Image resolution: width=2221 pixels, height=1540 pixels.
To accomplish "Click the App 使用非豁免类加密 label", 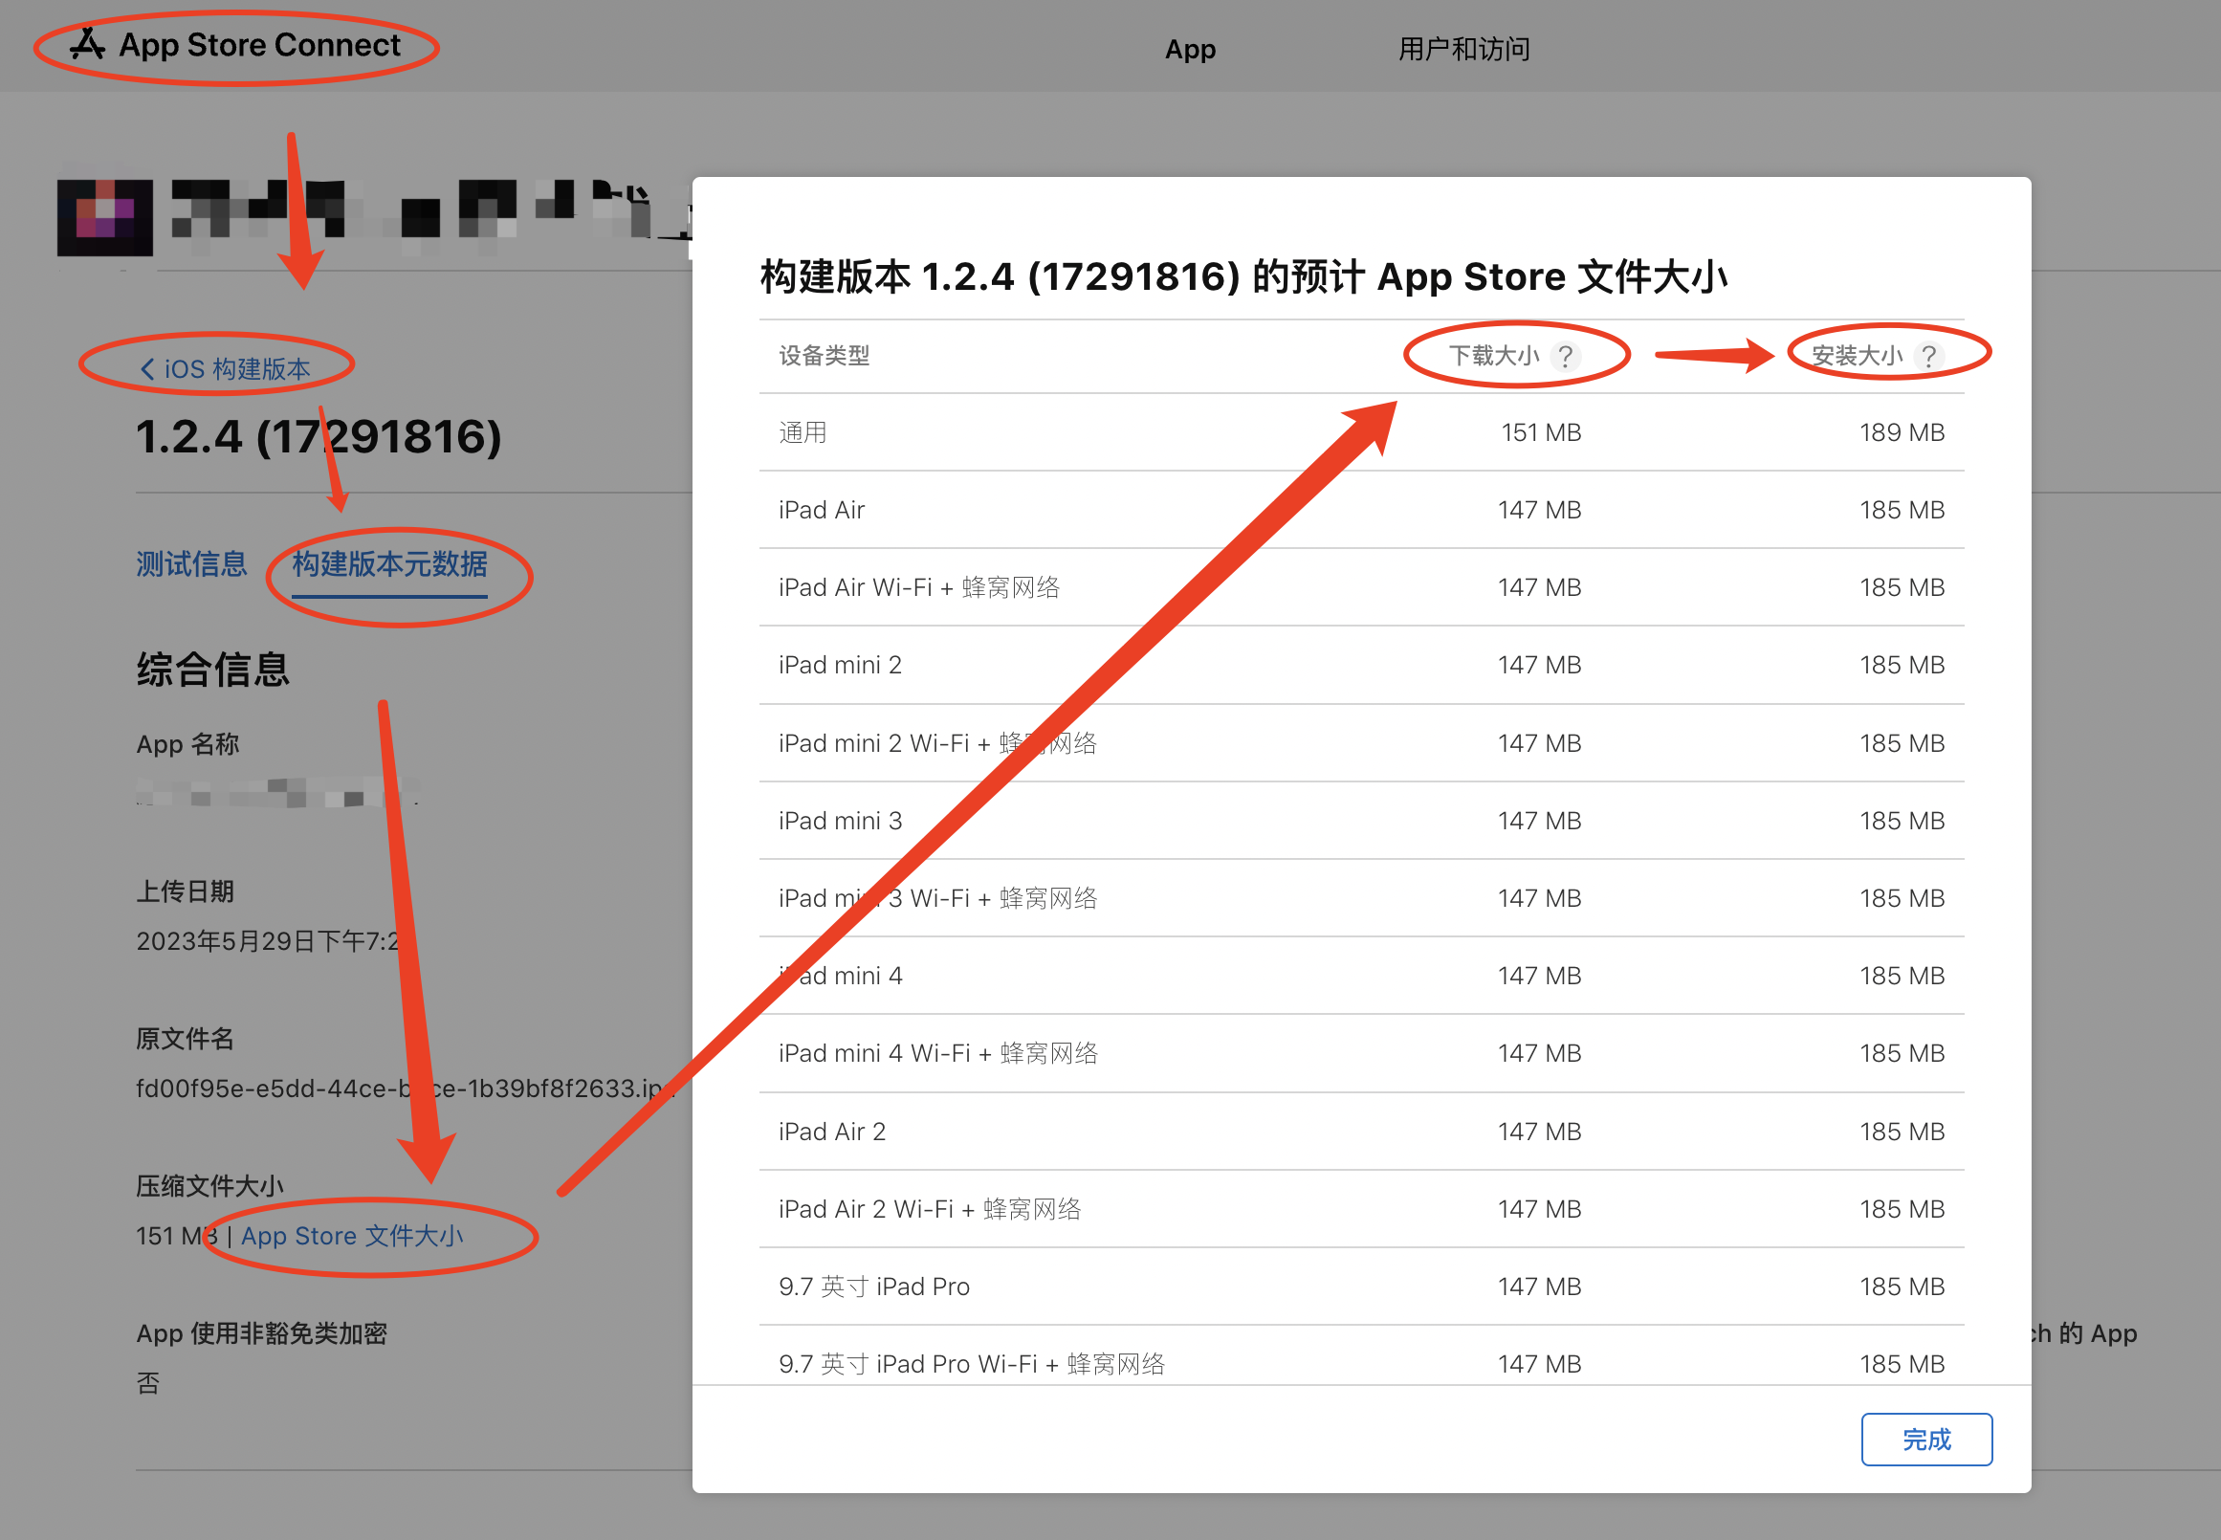I will tap(261, 1333).
